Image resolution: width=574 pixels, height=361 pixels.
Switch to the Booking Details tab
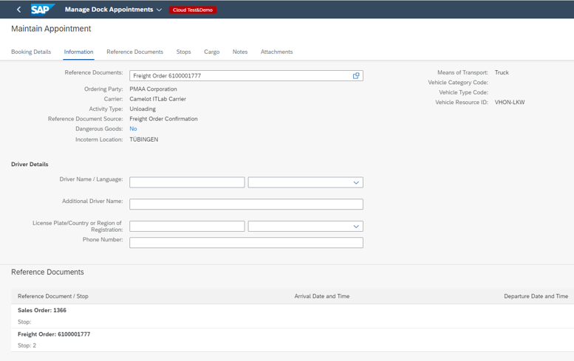(31, 52)
